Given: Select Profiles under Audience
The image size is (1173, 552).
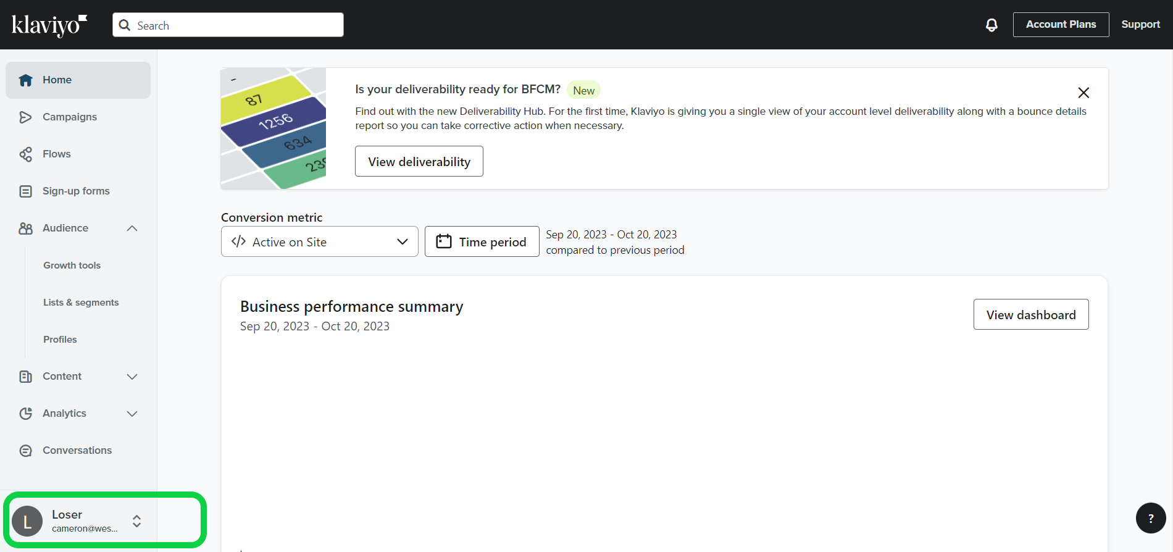Looking at the screenshot, I should 60,340.
